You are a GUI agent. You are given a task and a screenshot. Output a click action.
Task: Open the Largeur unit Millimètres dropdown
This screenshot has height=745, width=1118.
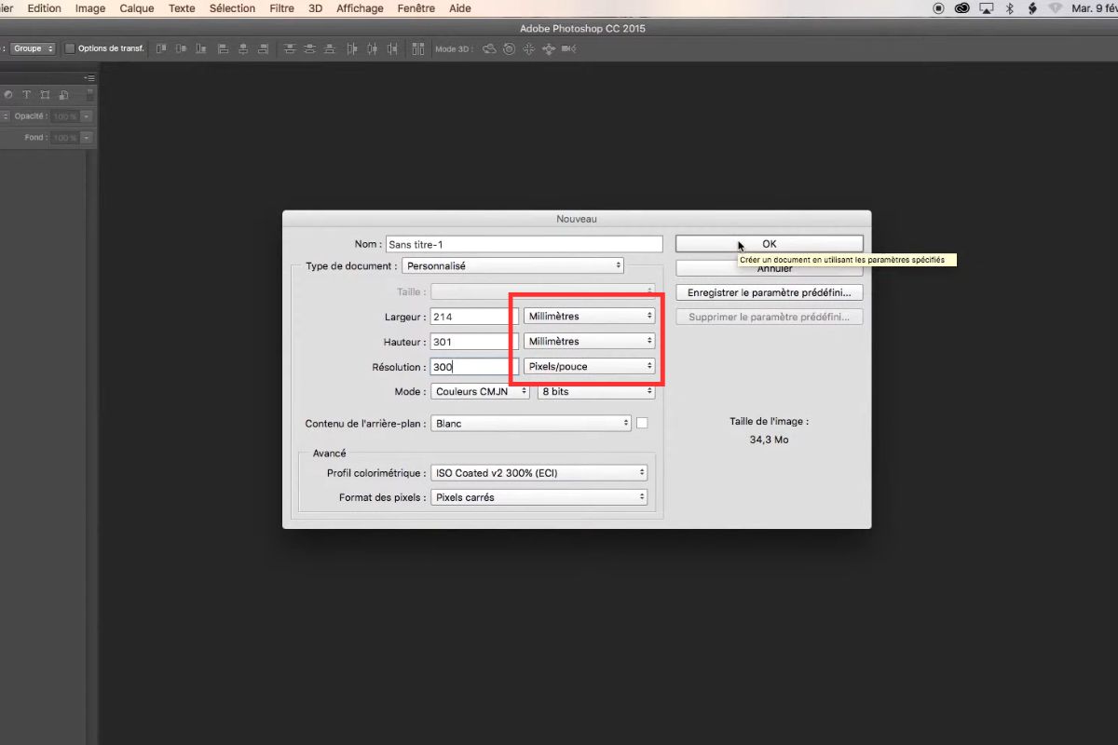590,317
